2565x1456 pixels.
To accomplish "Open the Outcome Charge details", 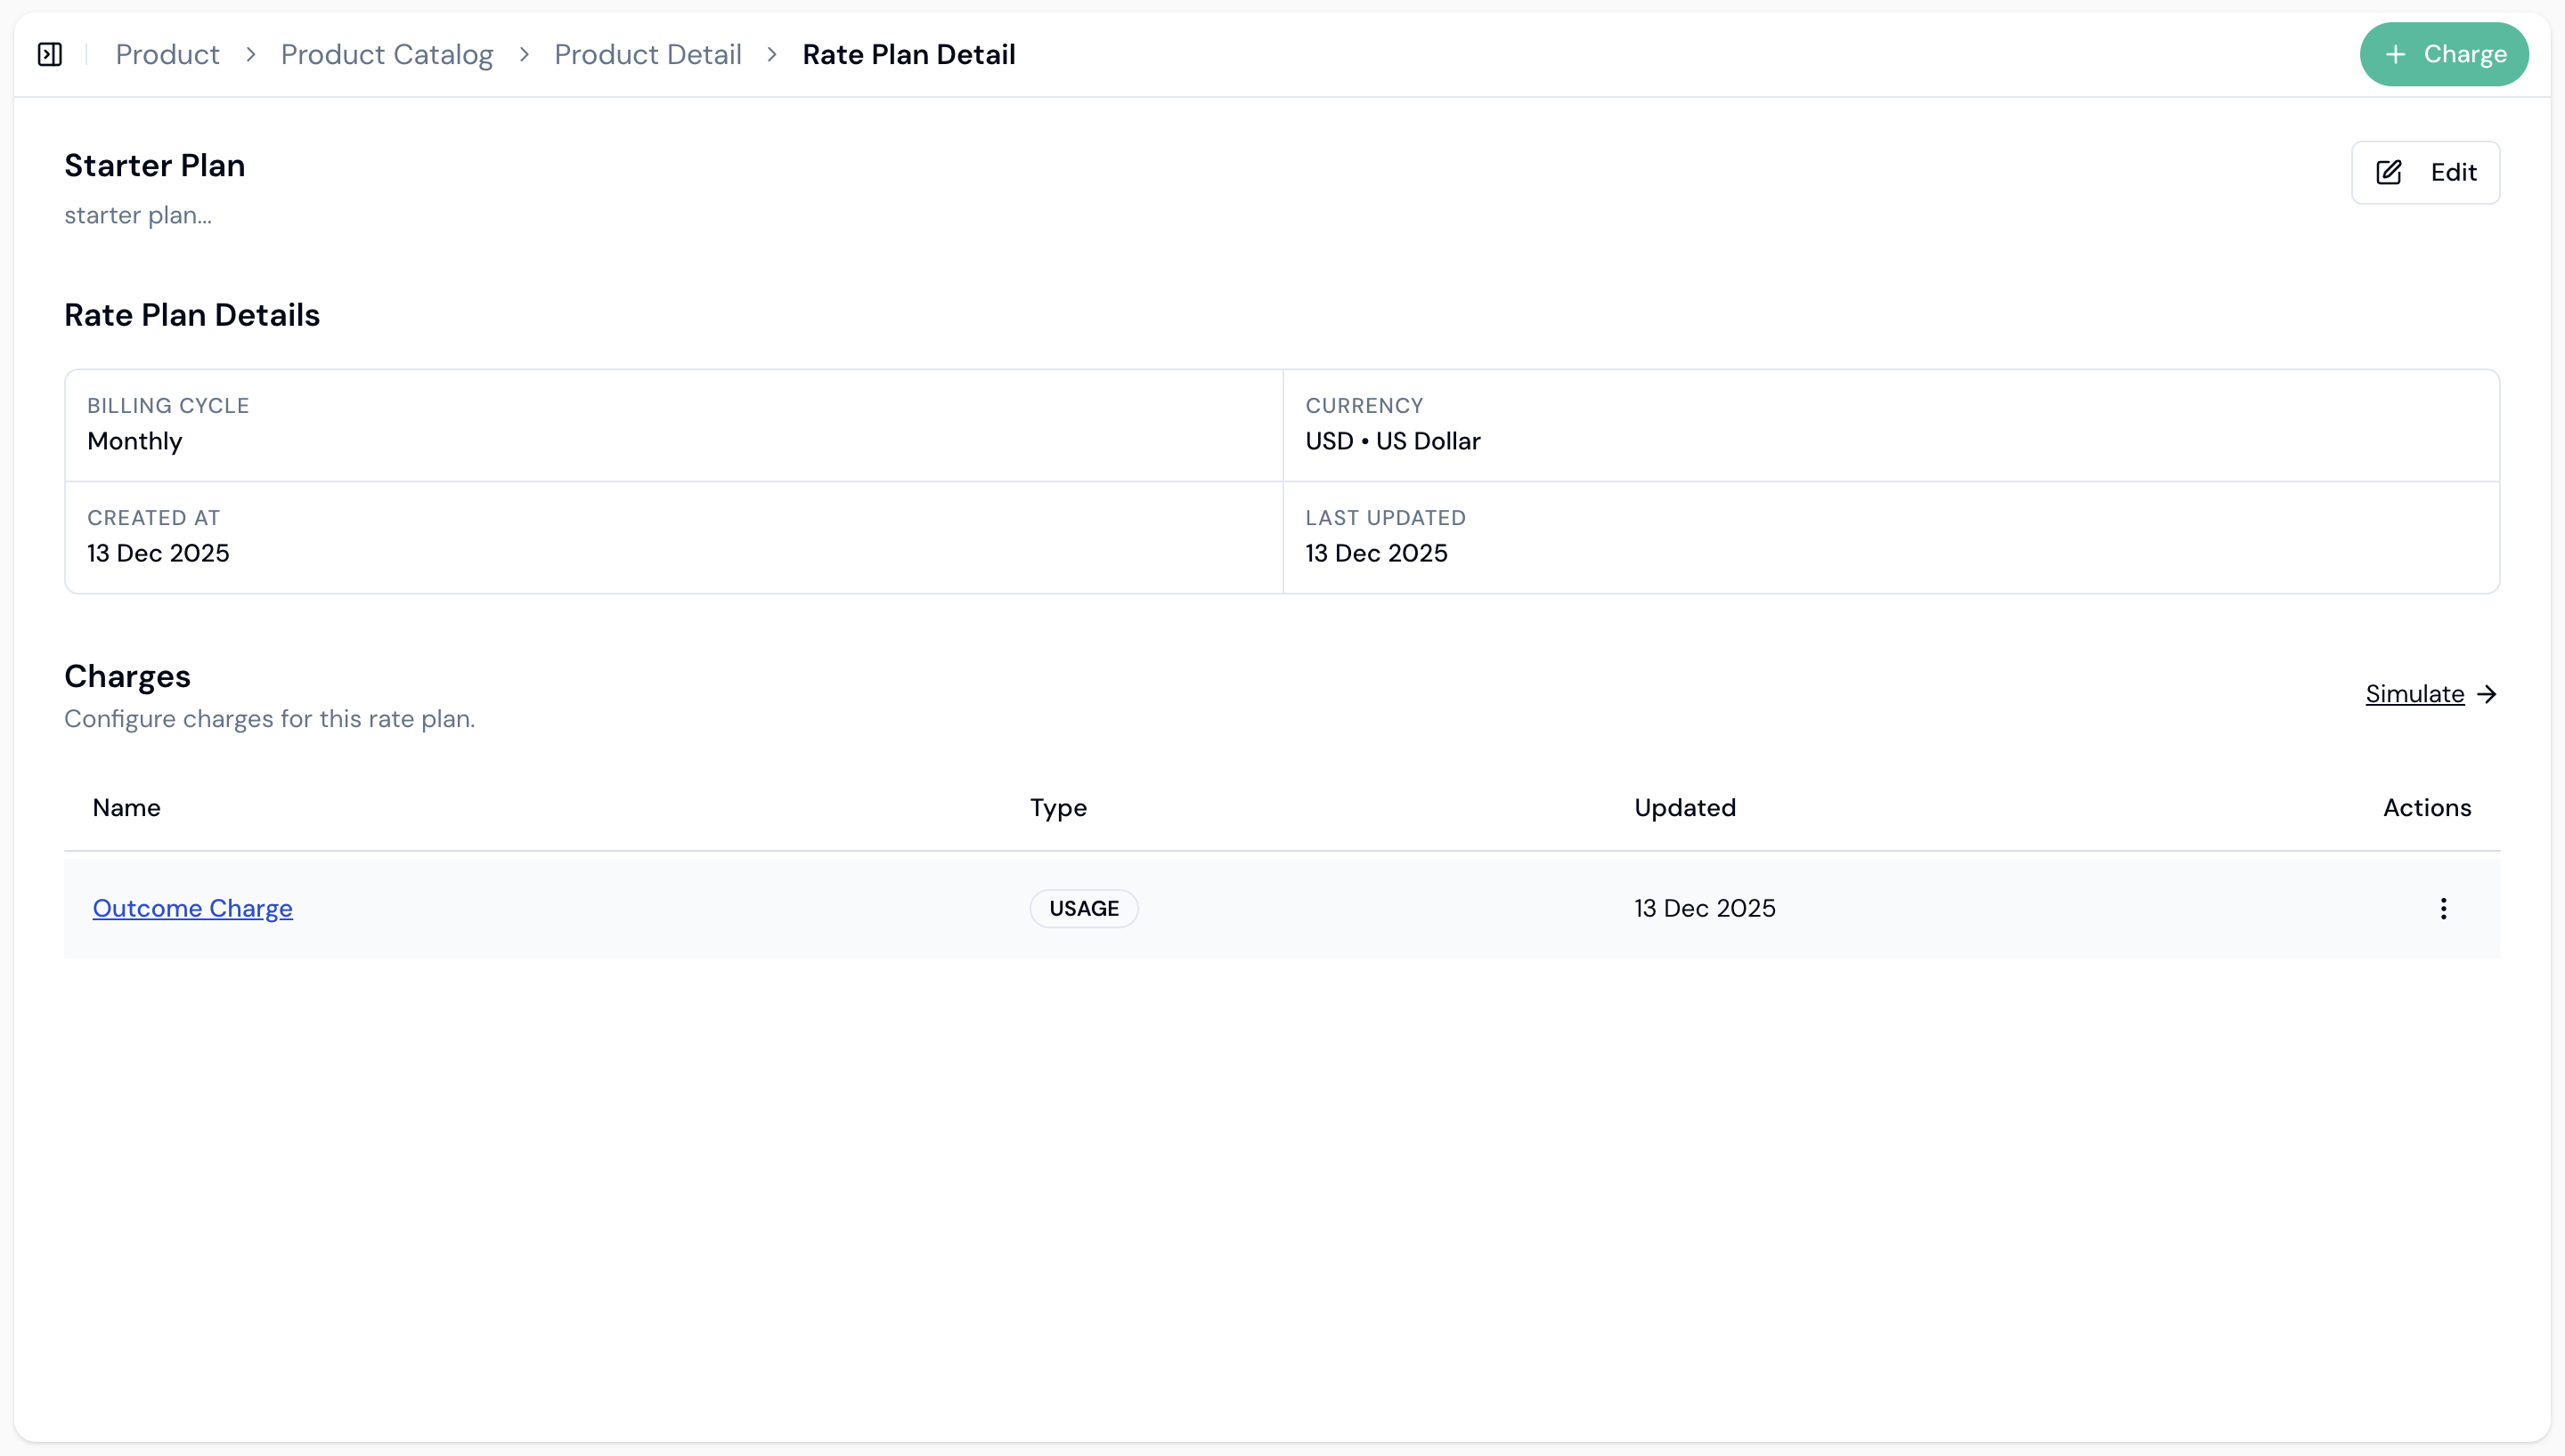I will point(192,908).
